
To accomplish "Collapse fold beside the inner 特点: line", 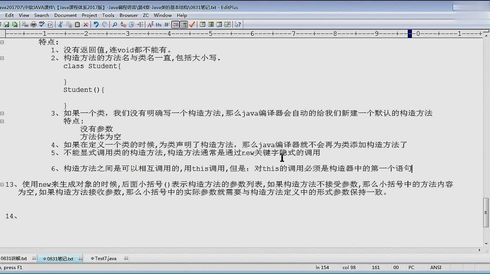I will 2,121.
